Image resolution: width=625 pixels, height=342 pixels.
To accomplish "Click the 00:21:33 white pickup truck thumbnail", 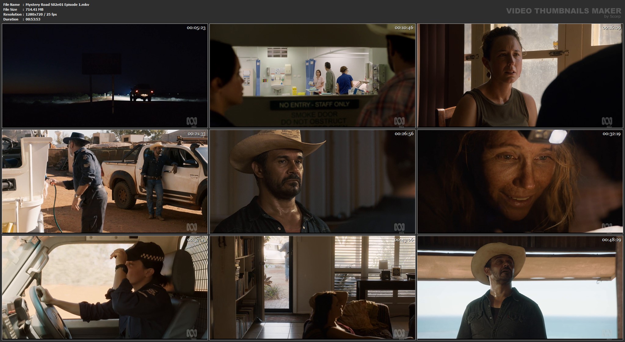I will click(x=105, y=182).
